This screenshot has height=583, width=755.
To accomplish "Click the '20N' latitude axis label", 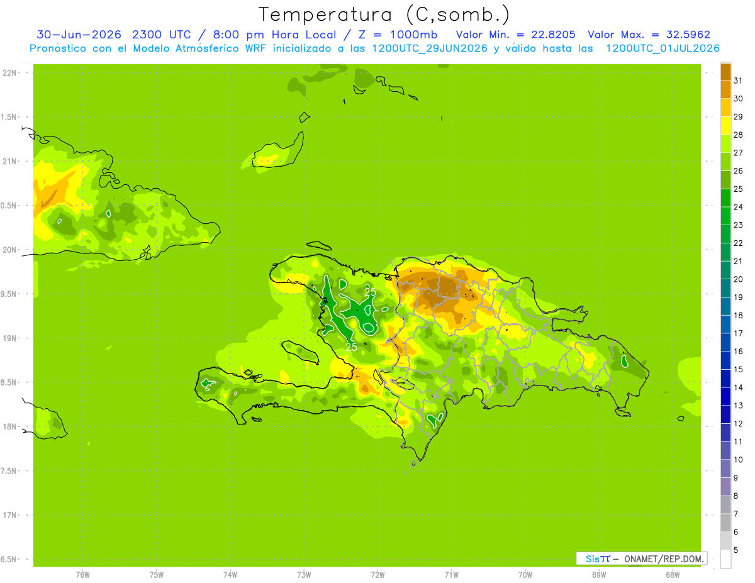I will click(x=9, y=250).
